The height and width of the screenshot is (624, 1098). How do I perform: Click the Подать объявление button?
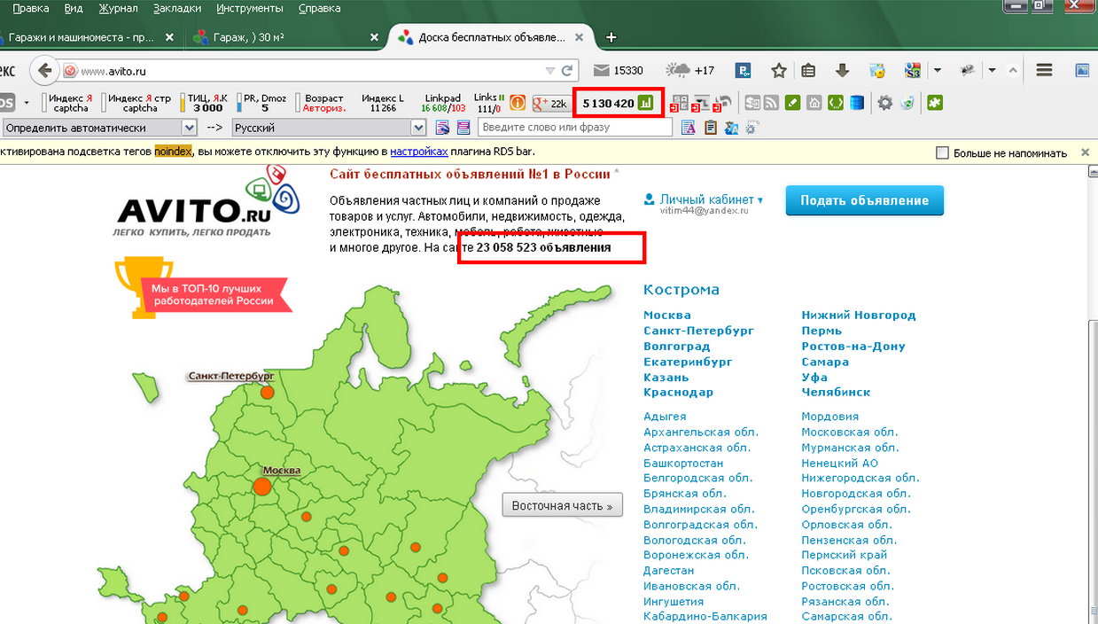864,200
